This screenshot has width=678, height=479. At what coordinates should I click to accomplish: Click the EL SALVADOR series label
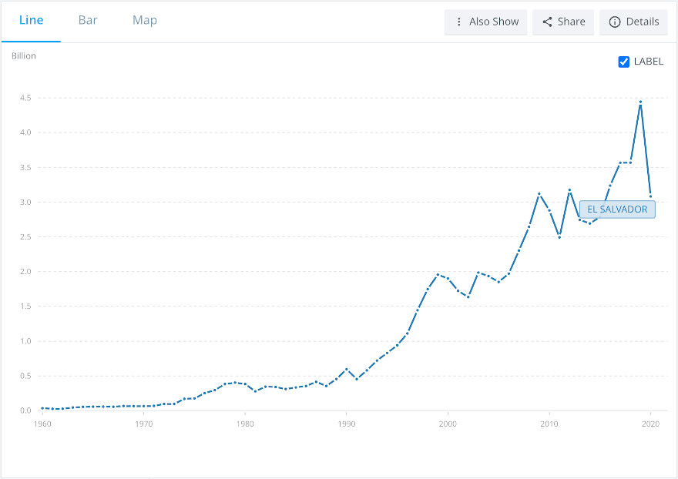(616, 209)
